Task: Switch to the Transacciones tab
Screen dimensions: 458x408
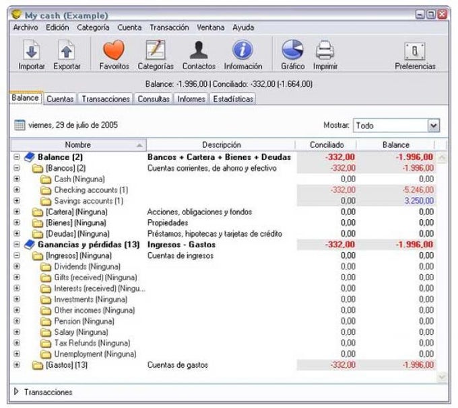Action: click(x=106, y=99)
